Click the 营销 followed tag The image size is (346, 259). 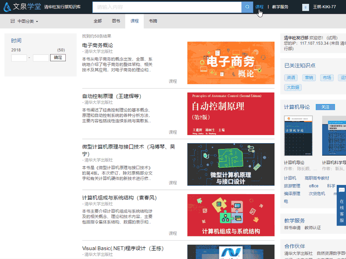point(309,78)
